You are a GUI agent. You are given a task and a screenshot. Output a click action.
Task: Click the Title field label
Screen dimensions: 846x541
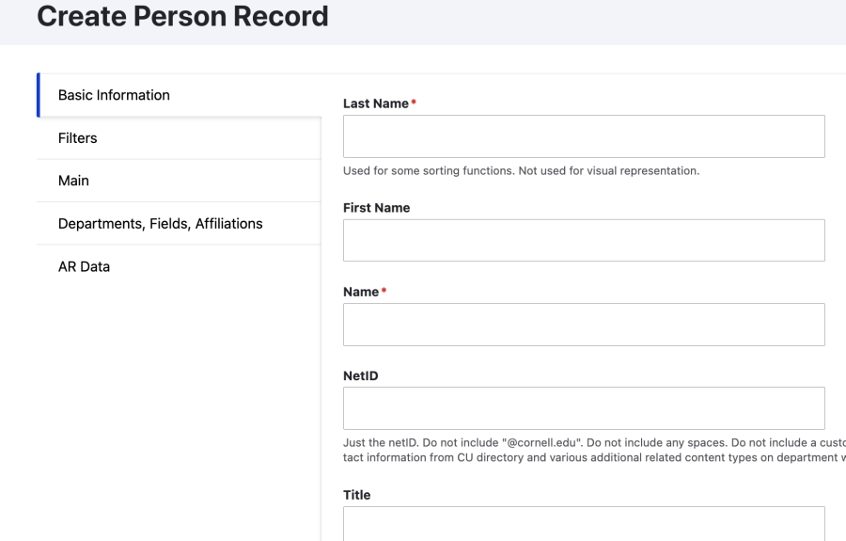357,495
